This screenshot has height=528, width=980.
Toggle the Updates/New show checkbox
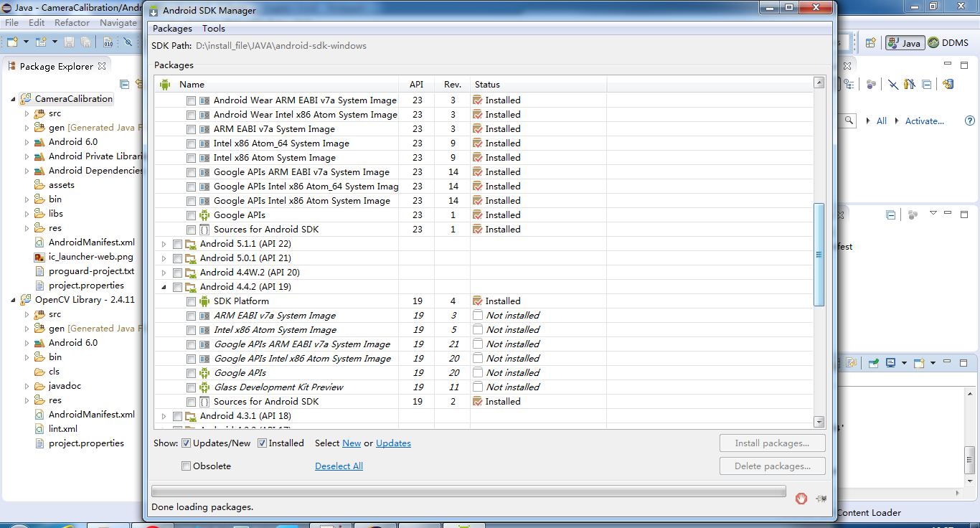[x=186, y=443]
